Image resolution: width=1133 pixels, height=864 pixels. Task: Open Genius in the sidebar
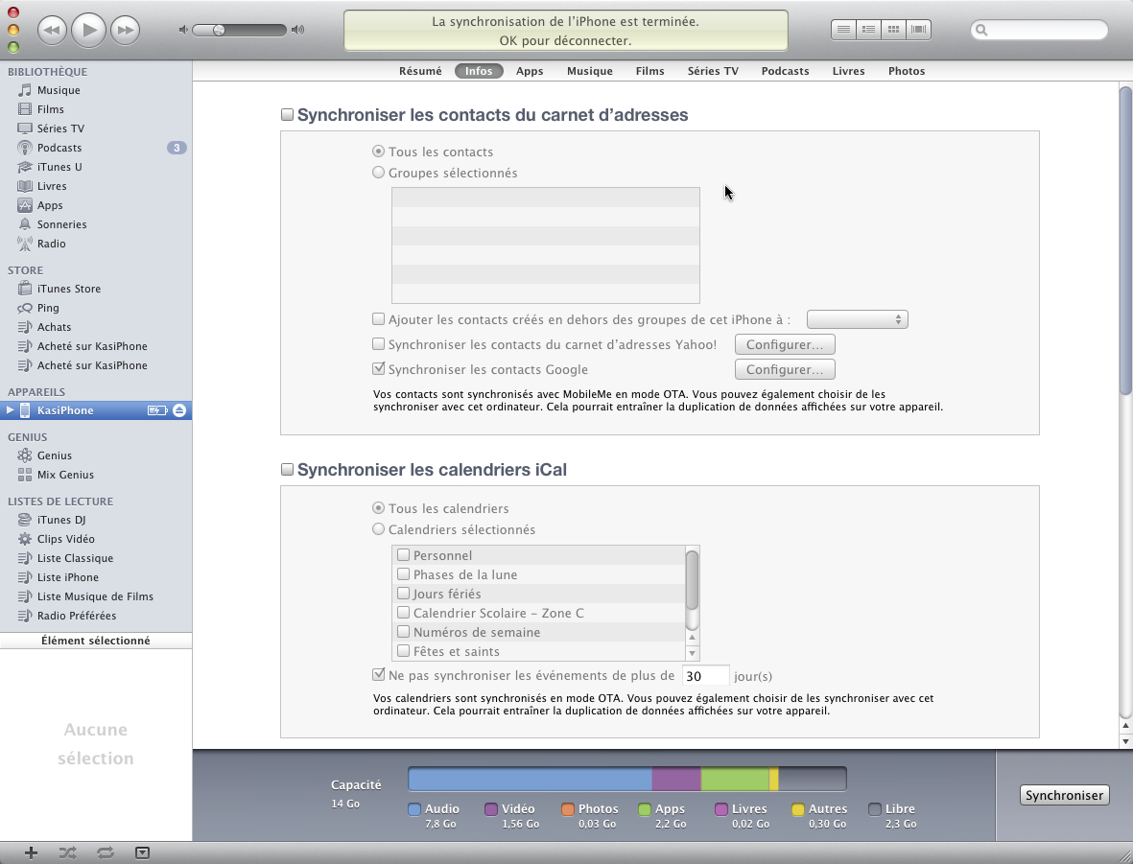54,455
